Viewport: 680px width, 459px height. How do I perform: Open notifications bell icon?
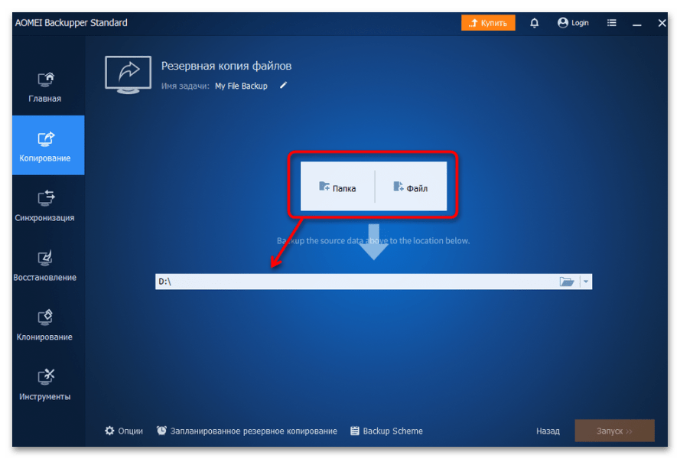pos(534,23)
